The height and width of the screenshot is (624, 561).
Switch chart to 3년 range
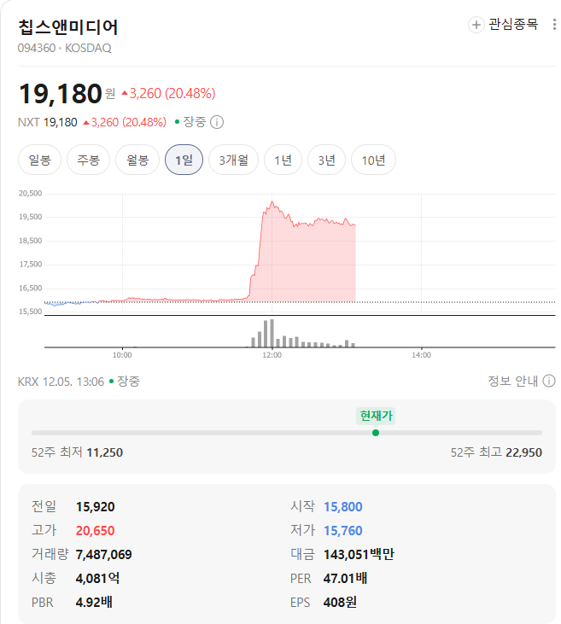point(326,160)
